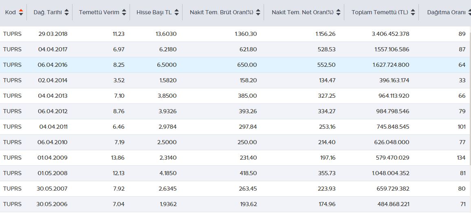Image resolution: width=471 pixels, height=213 pixels.
Task: Click the Nakit Tem. Brüt Oran(%) header label
Action: tap(222, 12)
